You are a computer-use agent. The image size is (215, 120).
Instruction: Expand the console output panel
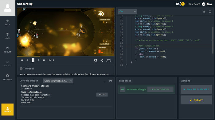coord(111,81)
